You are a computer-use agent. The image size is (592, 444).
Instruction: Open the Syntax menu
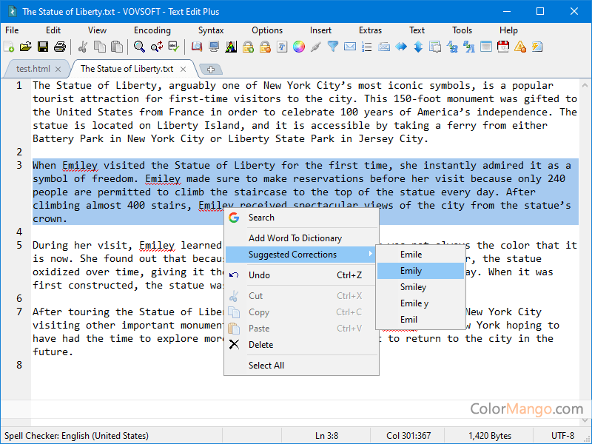click(x=211, y=30)
